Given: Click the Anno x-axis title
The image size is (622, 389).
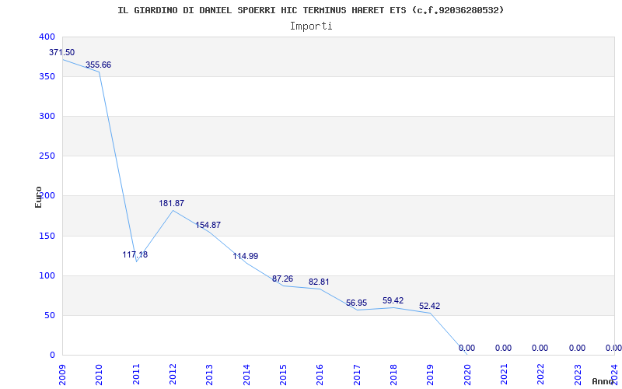Looking at the screenshot, I should point(603,381).
